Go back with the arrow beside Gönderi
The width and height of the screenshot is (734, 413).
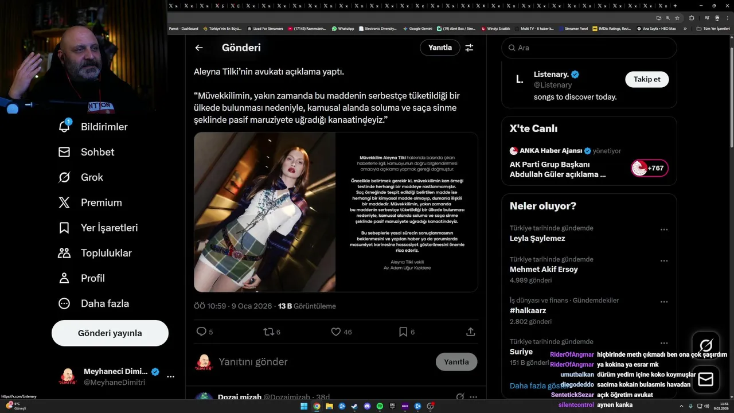[x=198, y=48]
